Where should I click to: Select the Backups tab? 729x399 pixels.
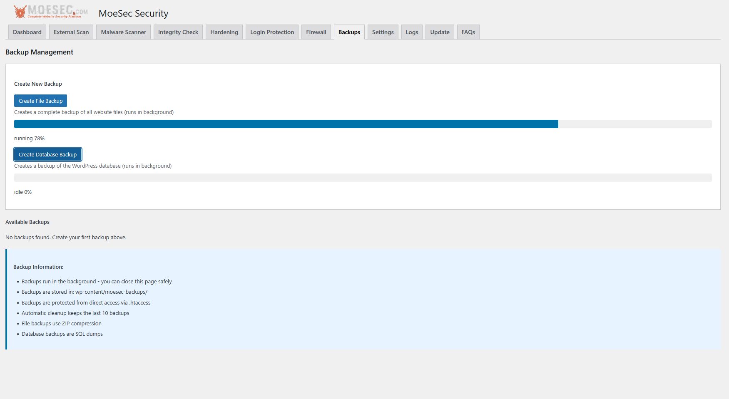(349, 32)
